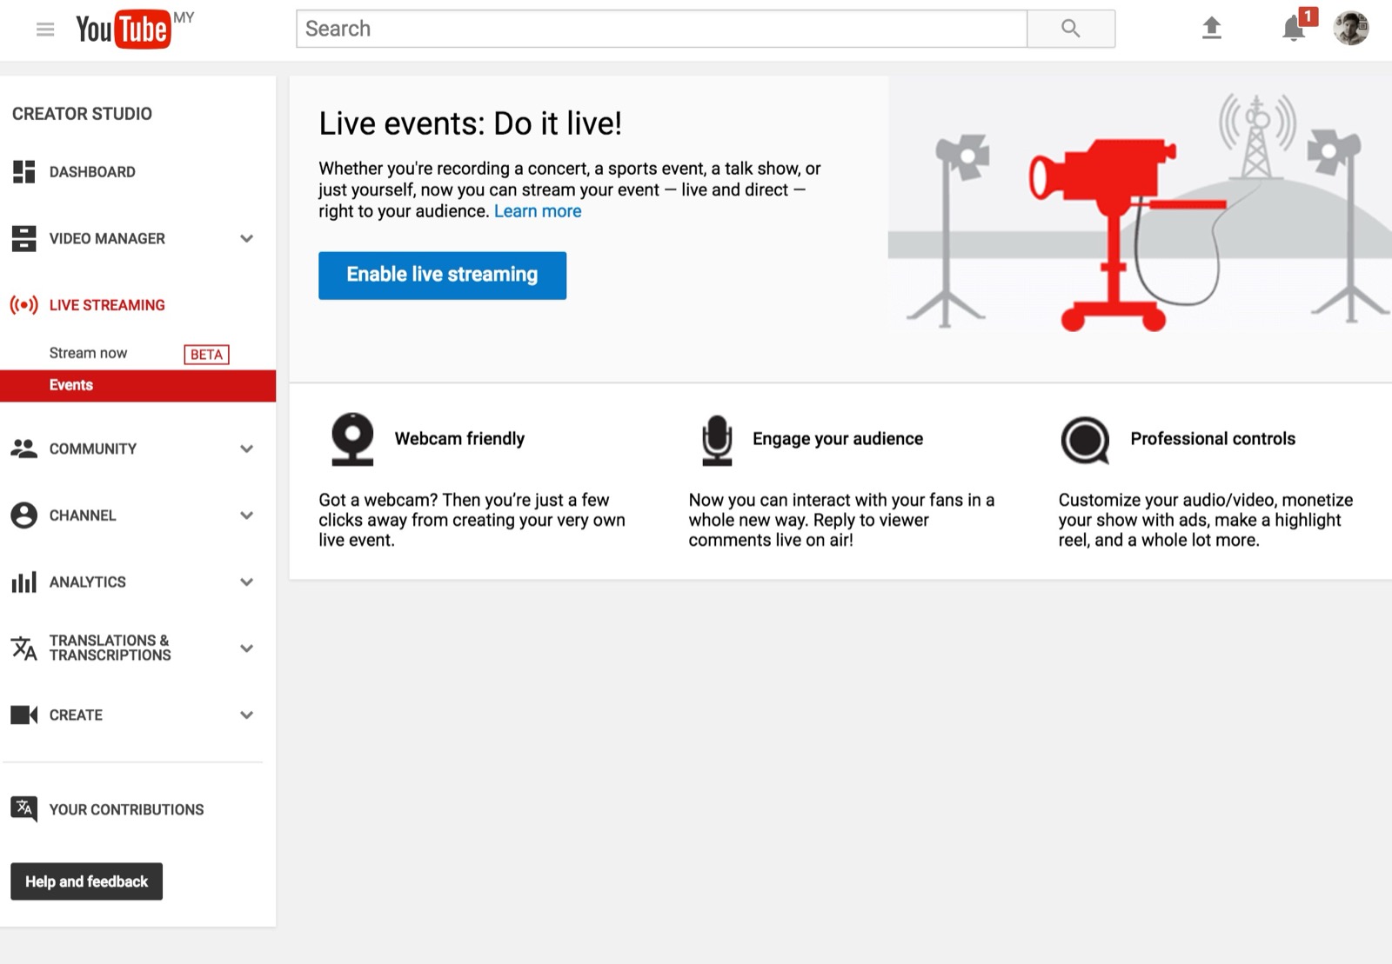
Task: Expand the Create section chevron
Action: (247, 715)
